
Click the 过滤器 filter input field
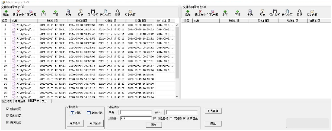click(136, 118)
